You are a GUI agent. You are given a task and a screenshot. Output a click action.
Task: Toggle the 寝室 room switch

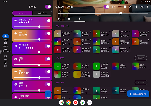(x=47, y=59)
